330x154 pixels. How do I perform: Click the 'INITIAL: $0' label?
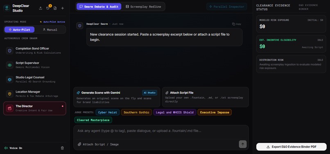pos(315,20)
